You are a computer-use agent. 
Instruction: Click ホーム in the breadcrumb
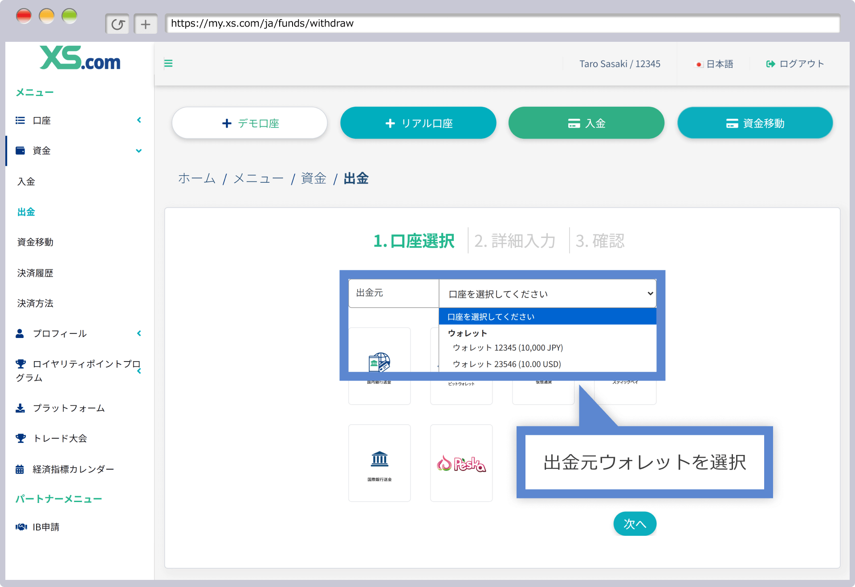click(x=197, y=178)
